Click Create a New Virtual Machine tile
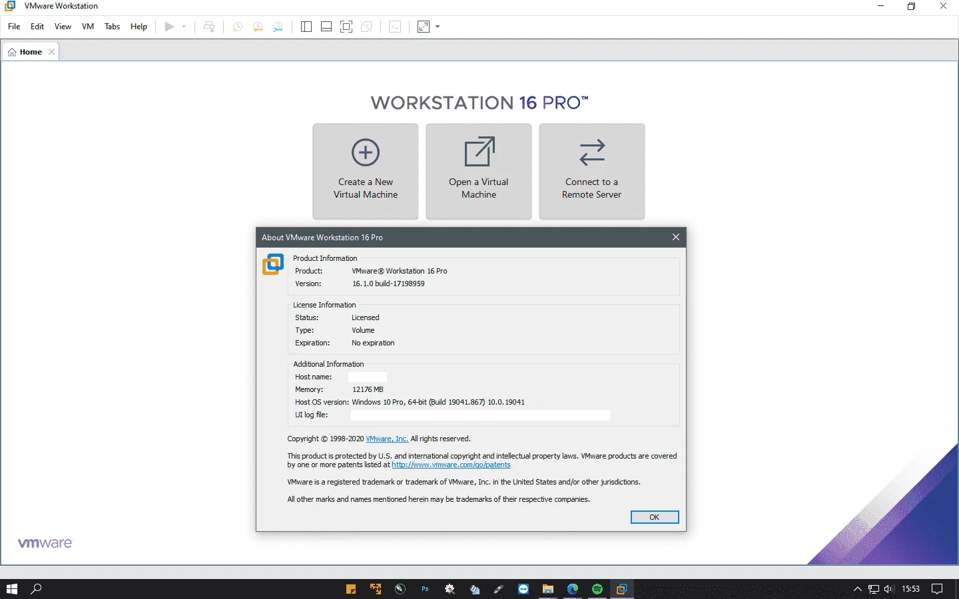Image resolution: width=959 pixels, height=599 pixels. pos(366,171)
